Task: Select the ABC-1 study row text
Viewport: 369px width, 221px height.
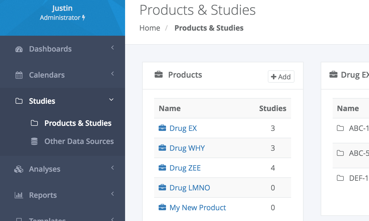Action: coord(359,128)
